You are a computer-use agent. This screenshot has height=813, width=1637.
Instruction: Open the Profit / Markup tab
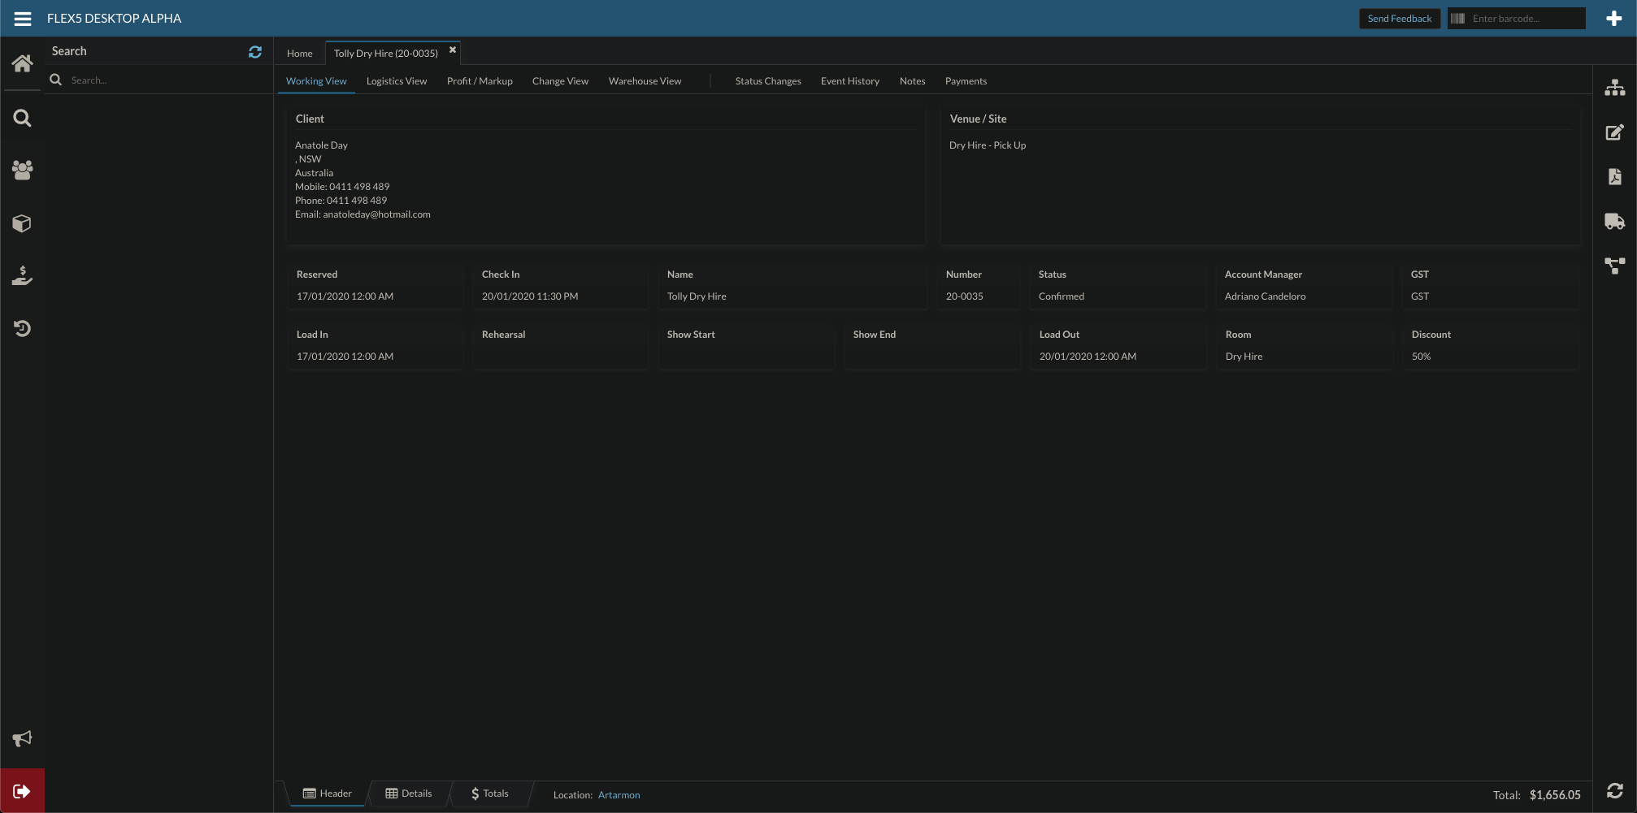tap(480, 81)
